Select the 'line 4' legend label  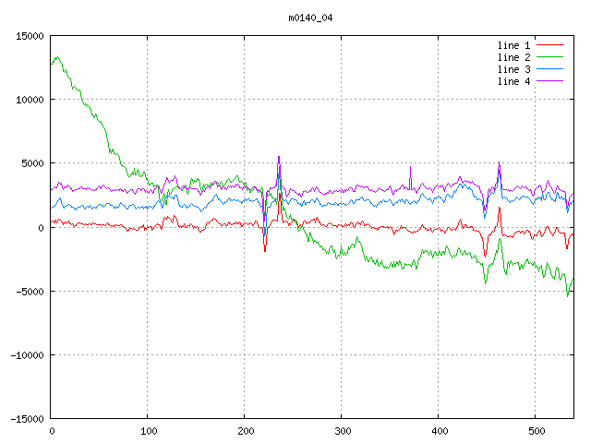click(514, 81)
